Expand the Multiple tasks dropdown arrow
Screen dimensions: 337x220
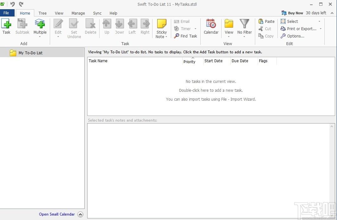tap(40, 37)
